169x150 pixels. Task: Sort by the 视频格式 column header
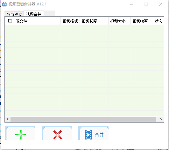pyautogui.click(x=70, y=21)
